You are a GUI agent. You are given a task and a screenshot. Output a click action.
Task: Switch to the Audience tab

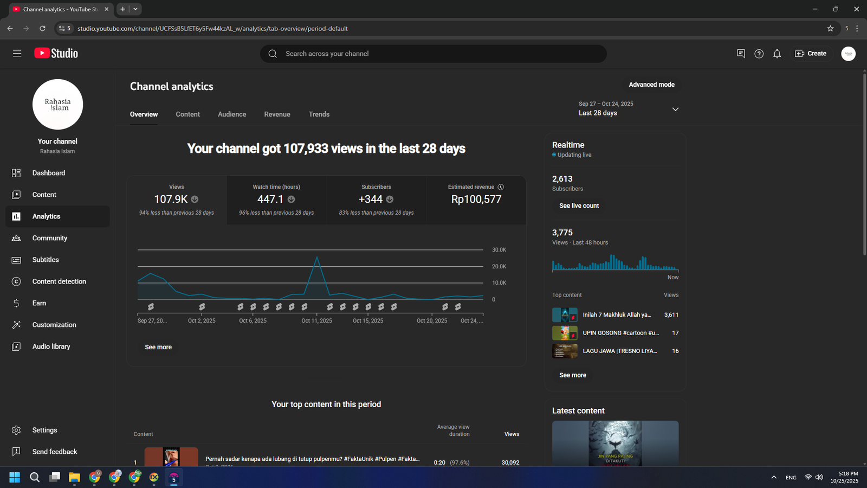(x=232, y=114)
